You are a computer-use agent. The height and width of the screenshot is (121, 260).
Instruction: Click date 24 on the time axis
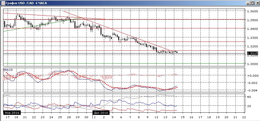coord(51,117)
